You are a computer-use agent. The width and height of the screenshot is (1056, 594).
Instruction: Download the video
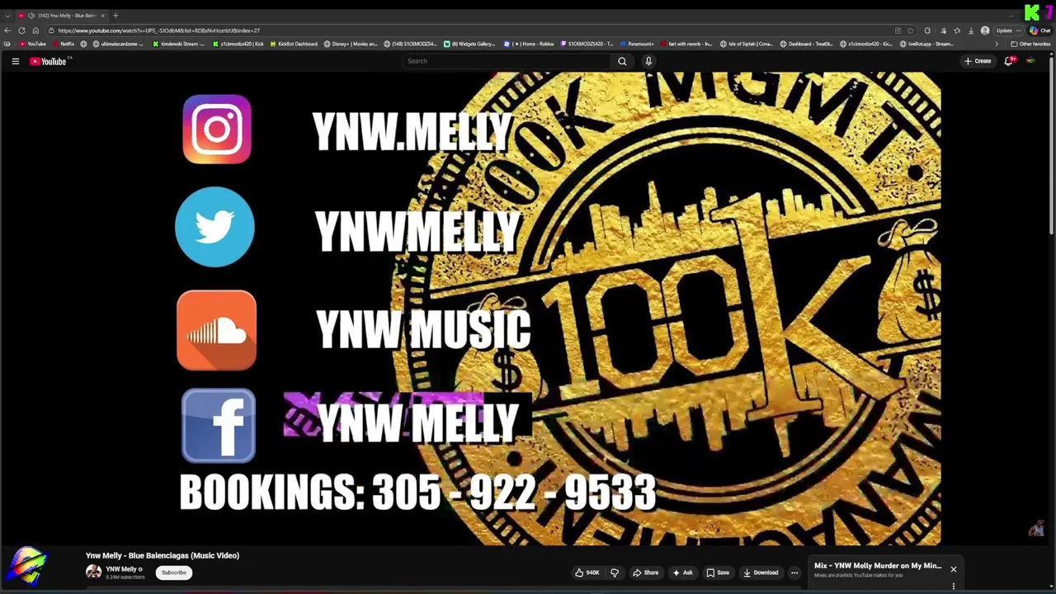point(761,573)
